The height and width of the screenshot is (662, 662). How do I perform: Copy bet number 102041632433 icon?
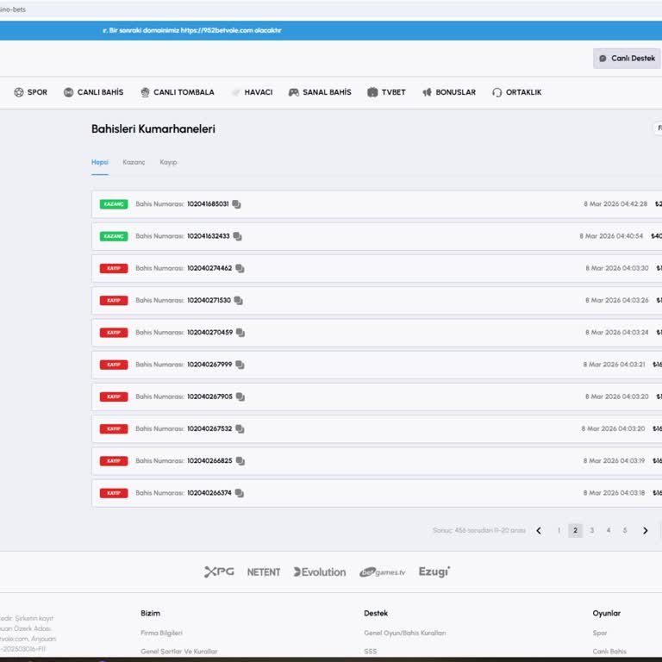click(237, 236)
